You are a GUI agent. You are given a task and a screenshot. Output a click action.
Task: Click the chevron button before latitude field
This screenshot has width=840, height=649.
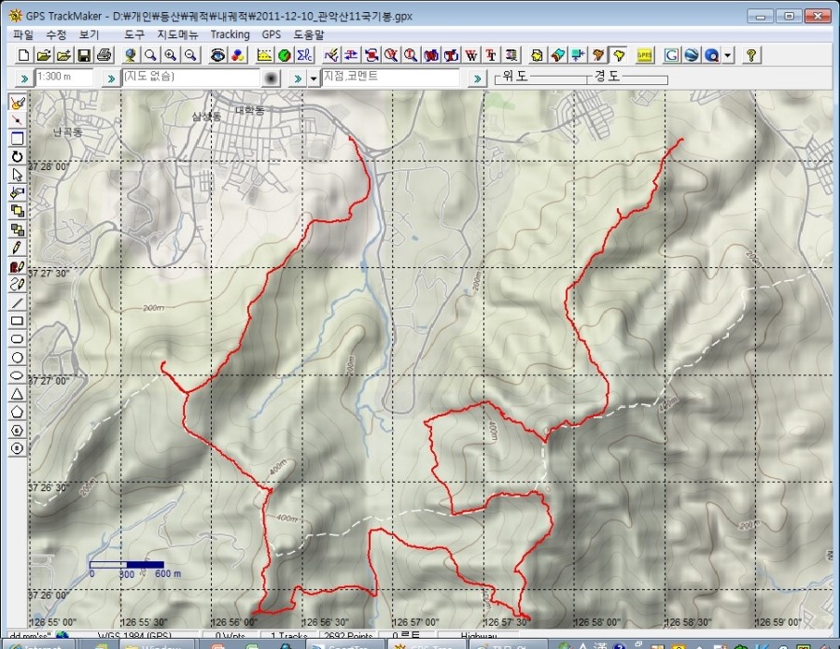tap(478, 78)
